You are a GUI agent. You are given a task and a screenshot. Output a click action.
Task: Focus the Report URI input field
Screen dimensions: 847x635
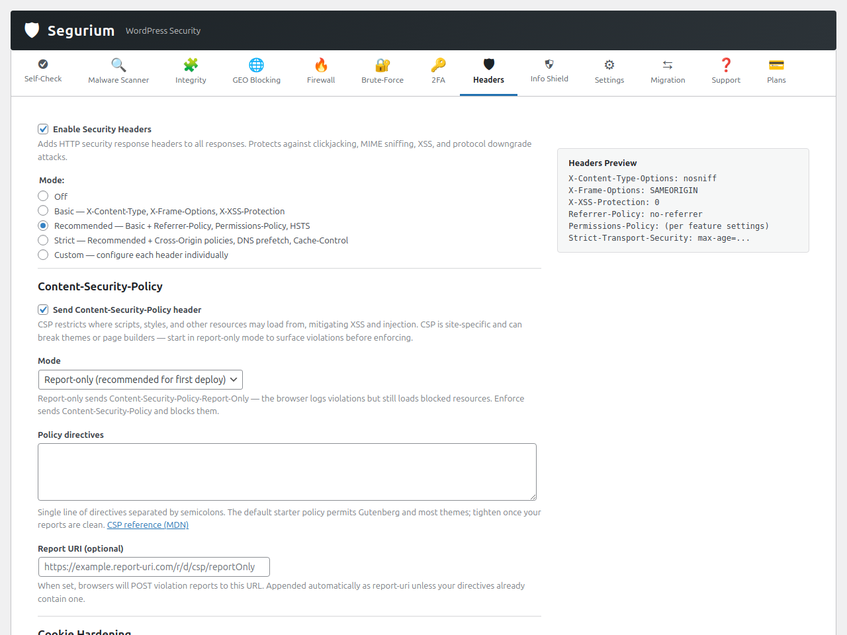tap(154, 567)
